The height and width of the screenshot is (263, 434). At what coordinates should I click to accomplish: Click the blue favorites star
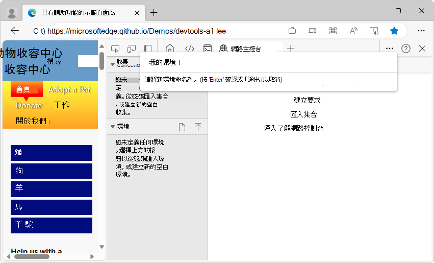click(x=394, y=31)
